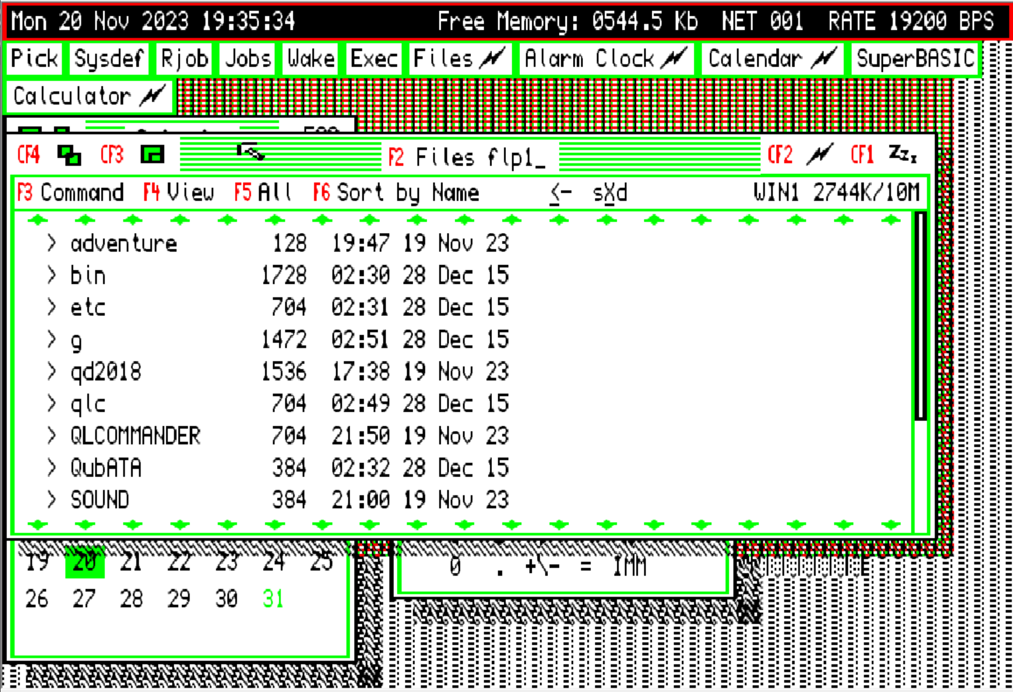Screen dimensions: 1013x692
Task: Toggle F5 All file selection
Action: 263,193
